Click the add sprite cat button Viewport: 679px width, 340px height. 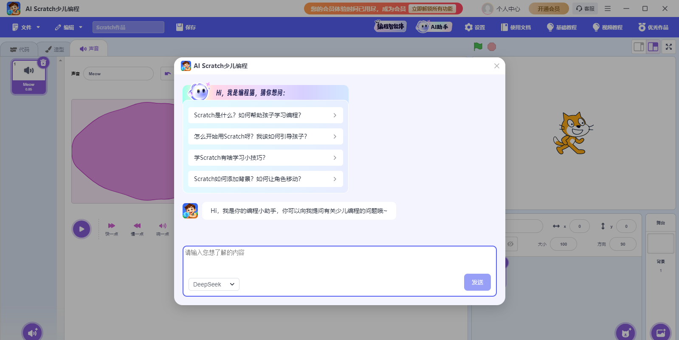pos(625,333)
